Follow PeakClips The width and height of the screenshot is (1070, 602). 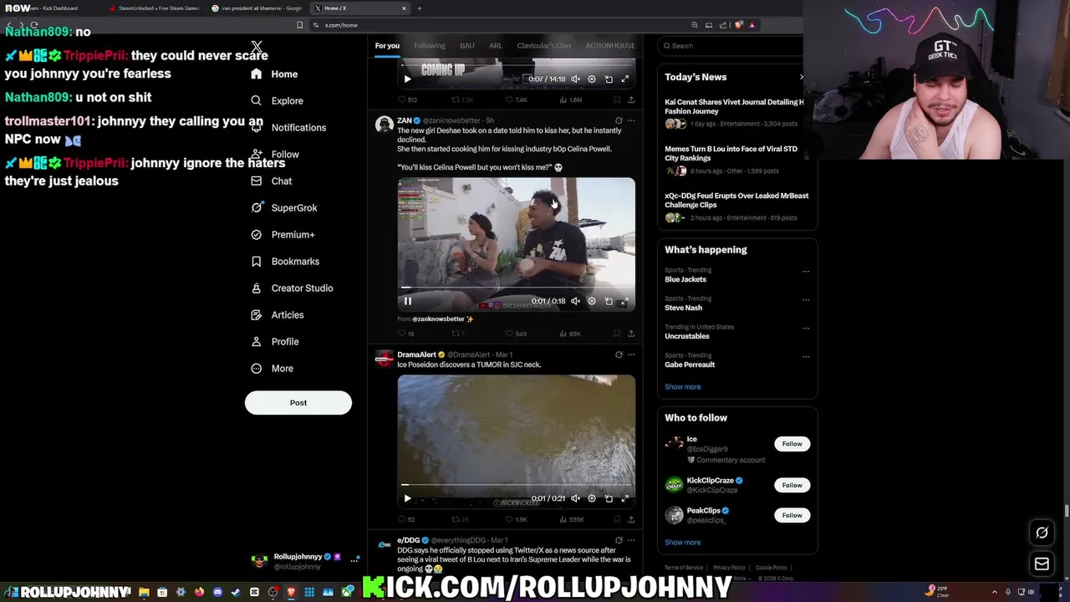pyautogui.click(x=792, y=515)
